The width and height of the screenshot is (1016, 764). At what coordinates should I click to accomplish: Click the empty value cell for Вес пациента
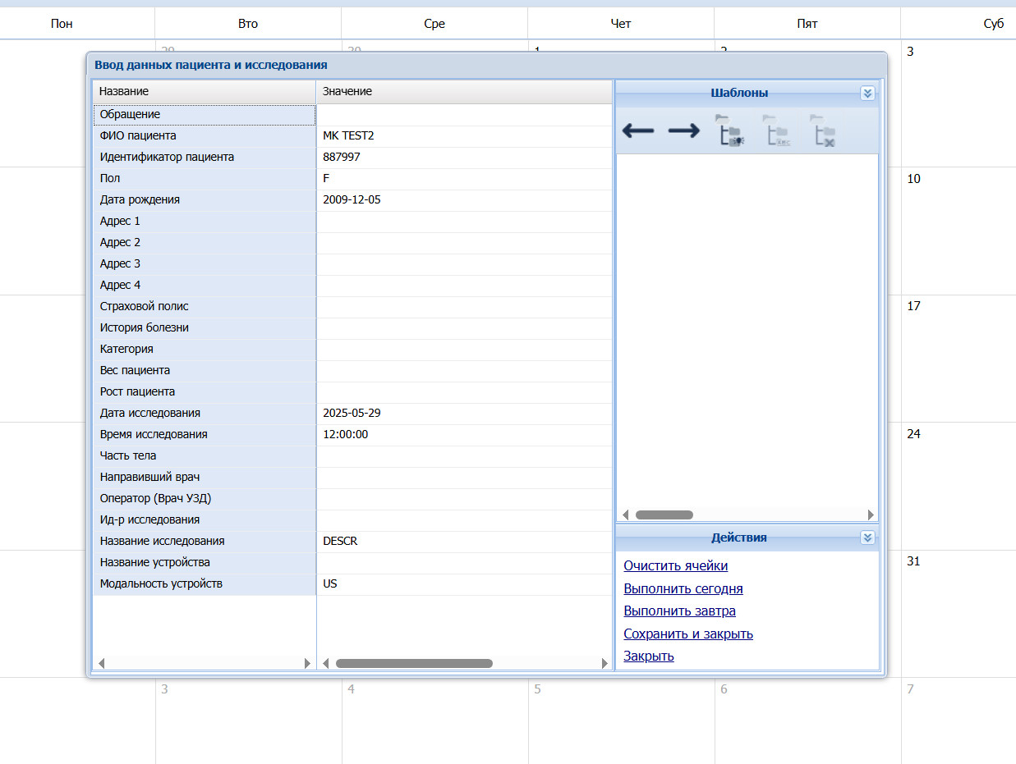click(465, 371)
